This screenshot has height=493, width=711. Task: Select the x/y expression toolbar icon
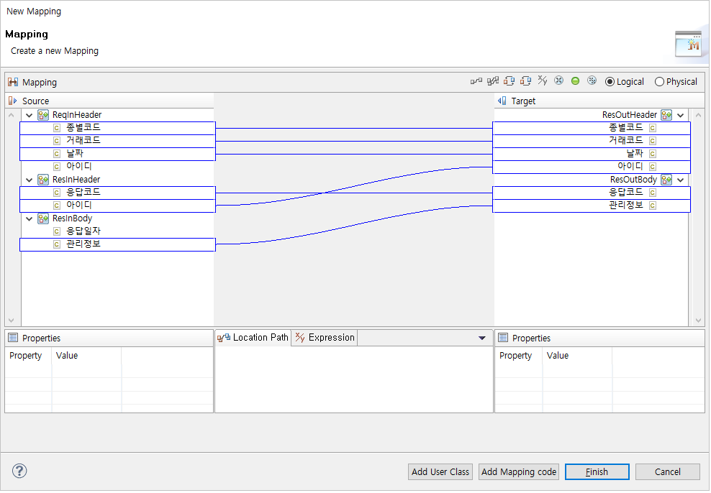[542, 80]
